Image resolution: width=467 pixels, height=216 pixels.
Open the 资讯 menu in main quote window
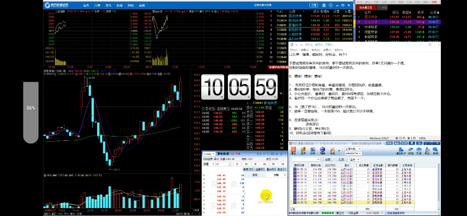click(108, 5)
